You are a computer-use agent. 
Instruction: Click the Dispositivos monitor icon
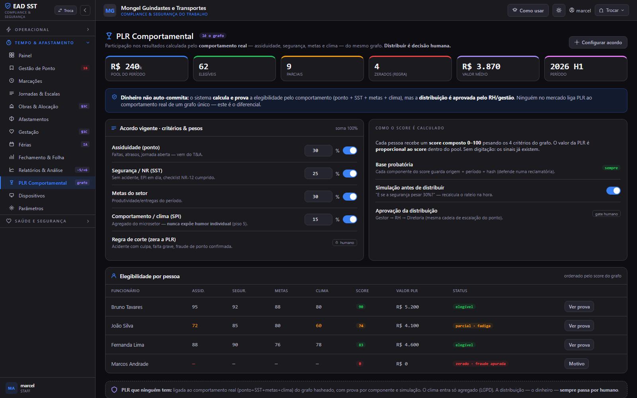pos(12,195)
